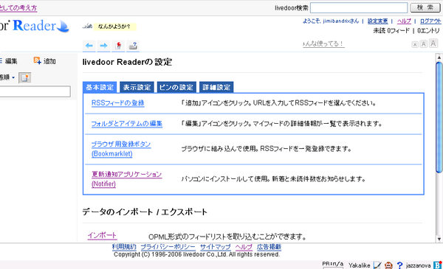
Task: Click the 検索 search button
Action: click(425, 7)
